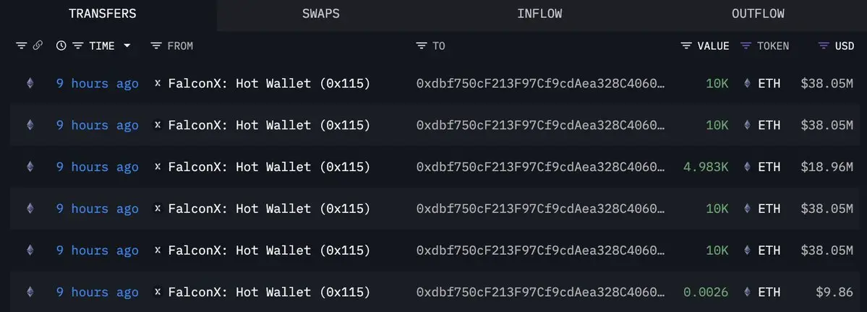Click the clock icon next to TIME
Image resolution: width=867 pixels, height=312 pixels.
click(x=61, y=45)
